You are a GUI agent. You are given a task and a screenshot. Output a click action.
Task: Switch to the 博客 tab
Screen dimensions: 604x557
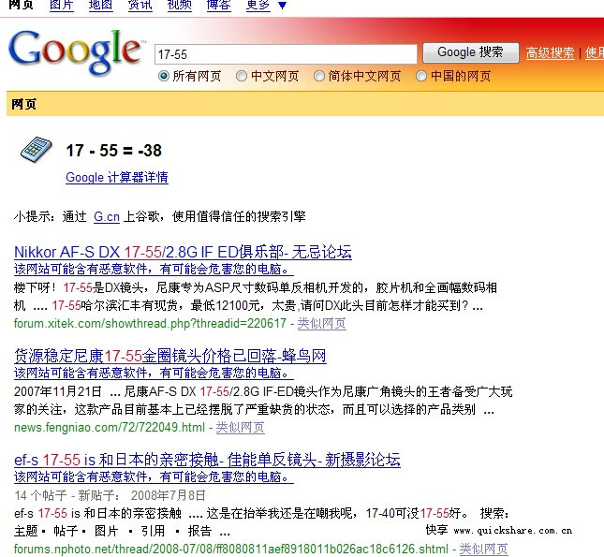218,5
